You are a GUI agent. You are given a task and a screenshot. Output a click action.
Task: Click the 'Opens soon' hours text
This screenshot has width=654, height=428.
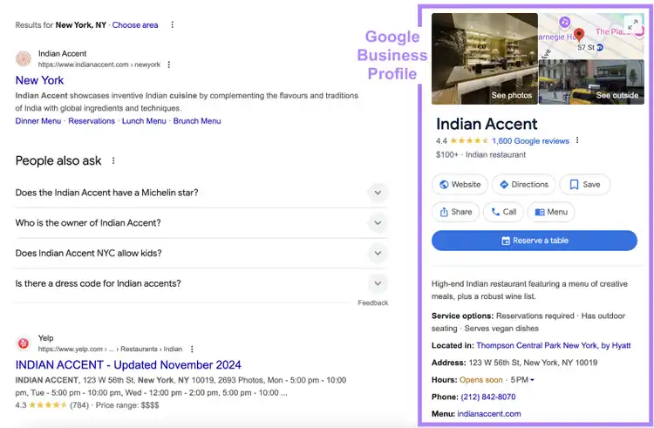(x=480, y=380)
